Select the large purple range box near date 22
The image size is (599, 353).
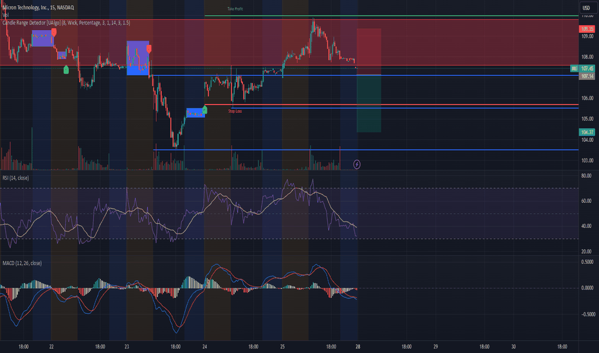[x=42, y=38]
